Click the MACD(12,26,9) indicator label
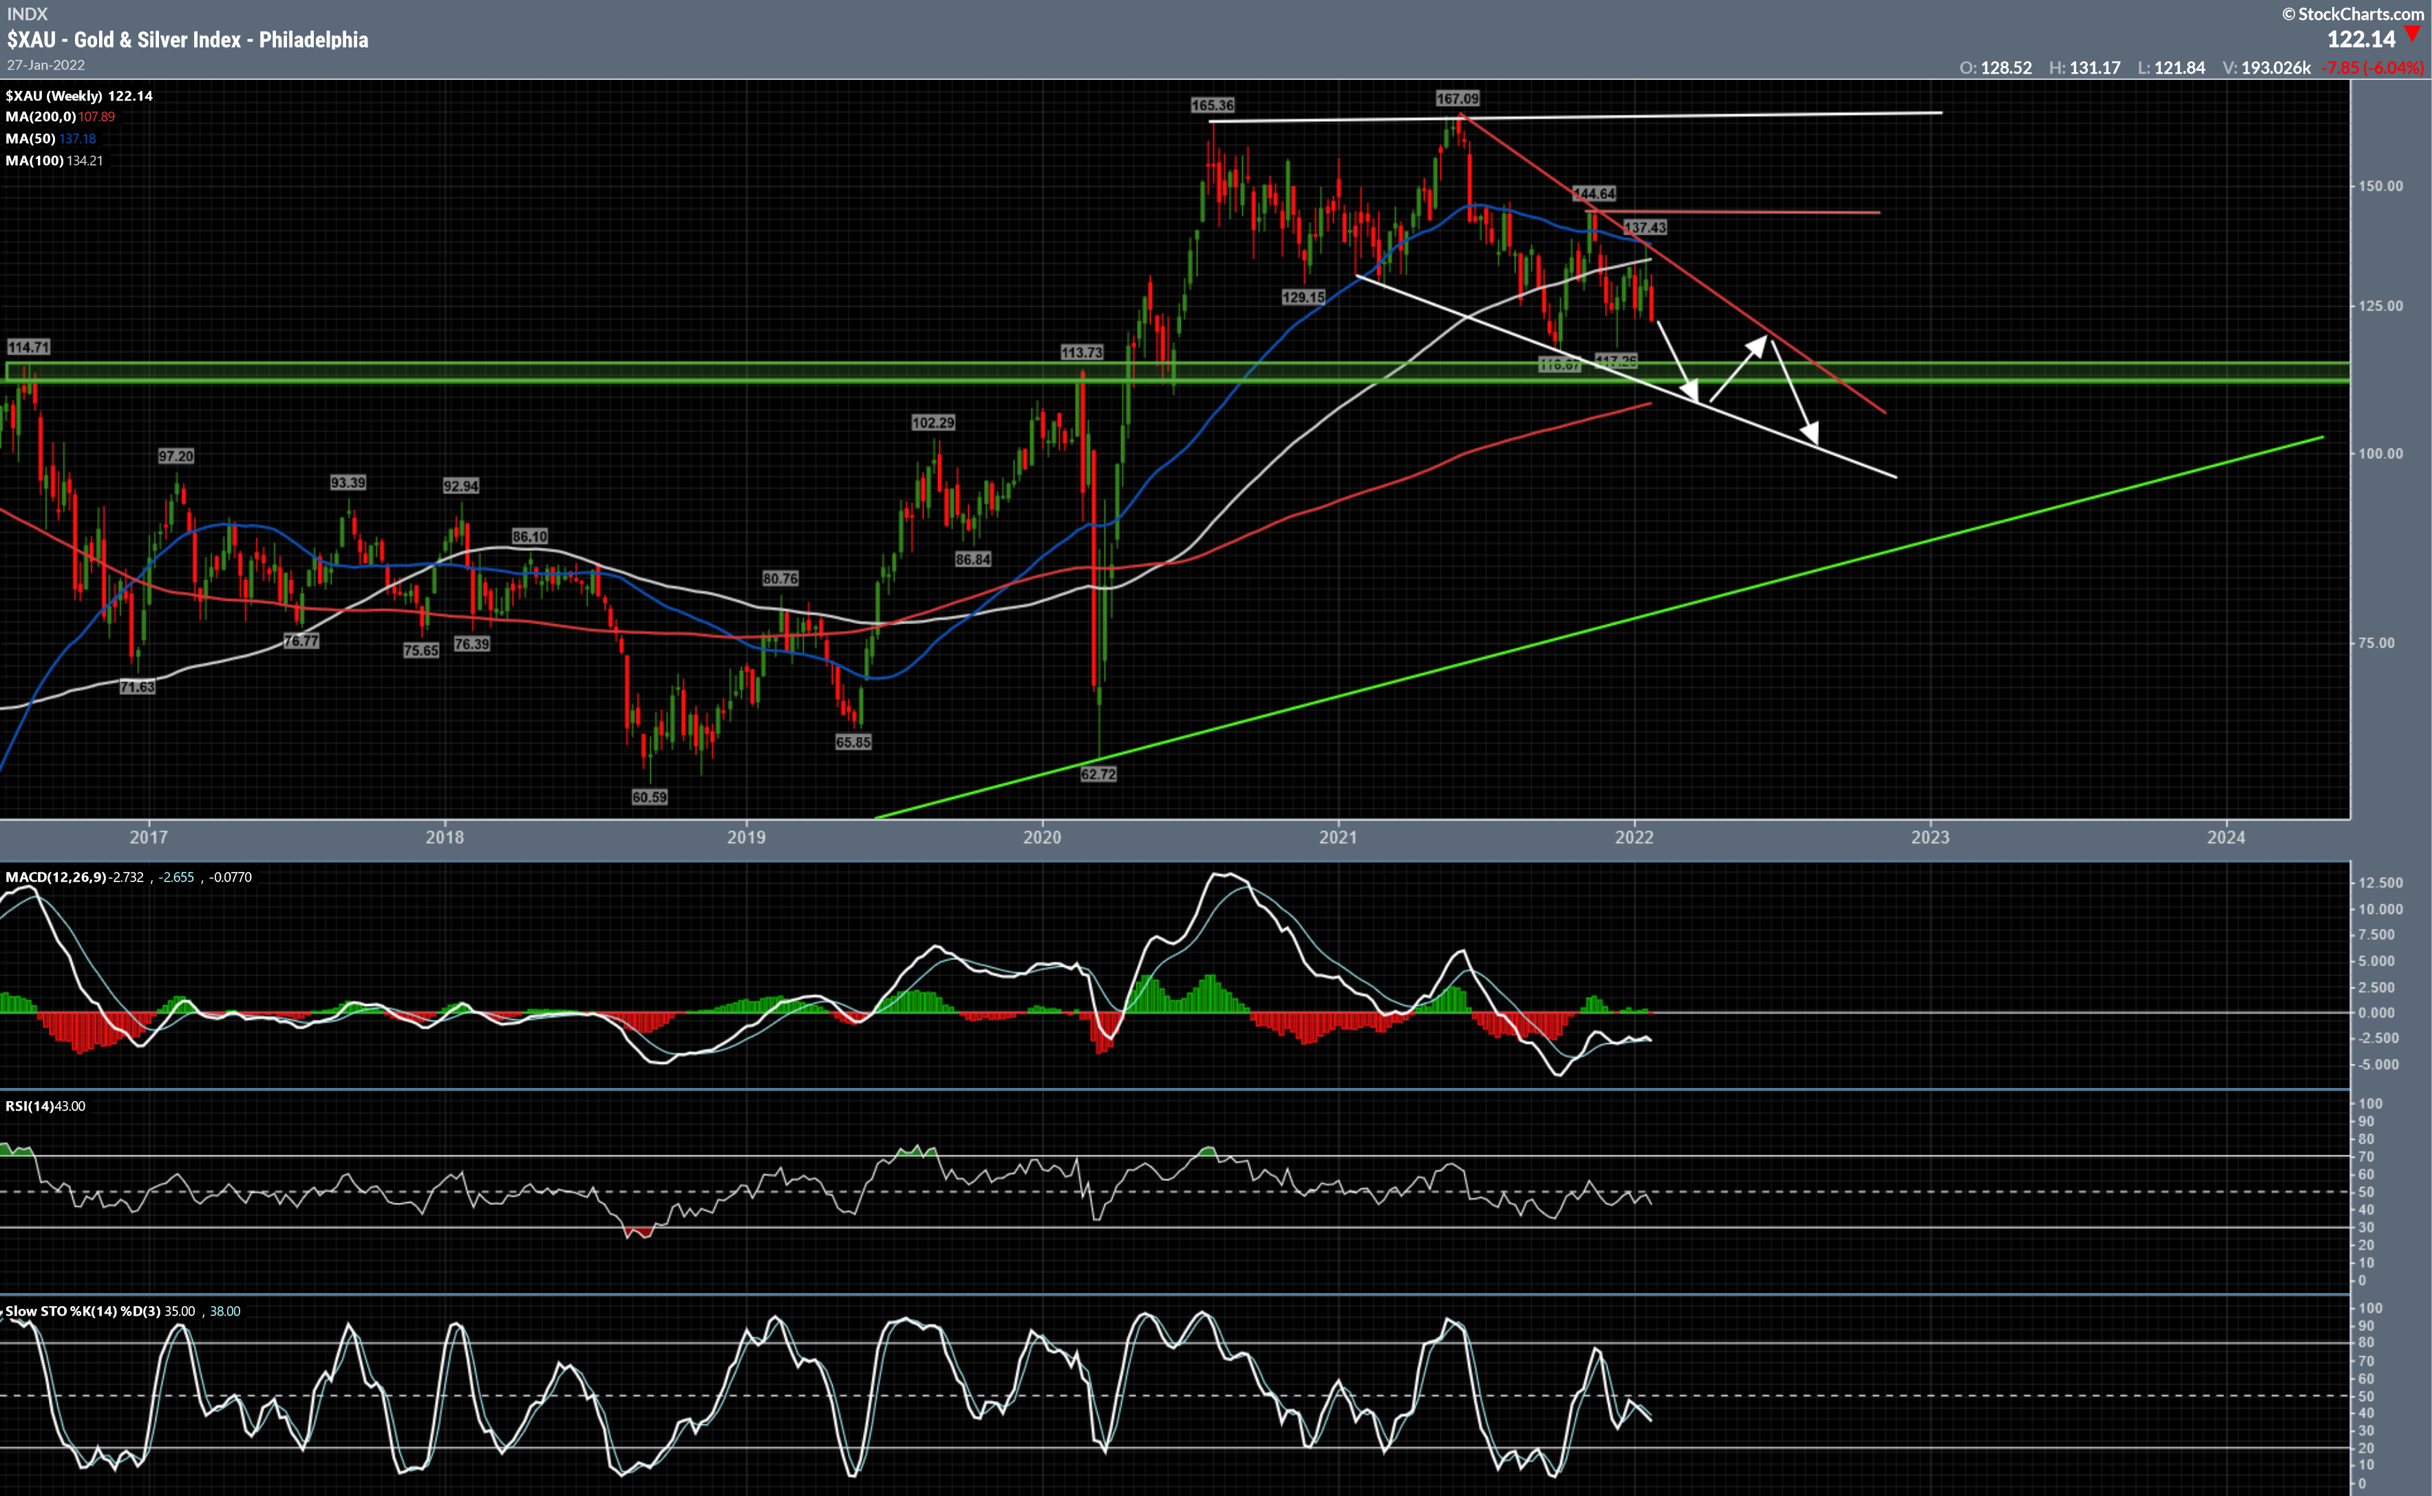This screenshot has height=1496, width=2432. pos(56,877)
